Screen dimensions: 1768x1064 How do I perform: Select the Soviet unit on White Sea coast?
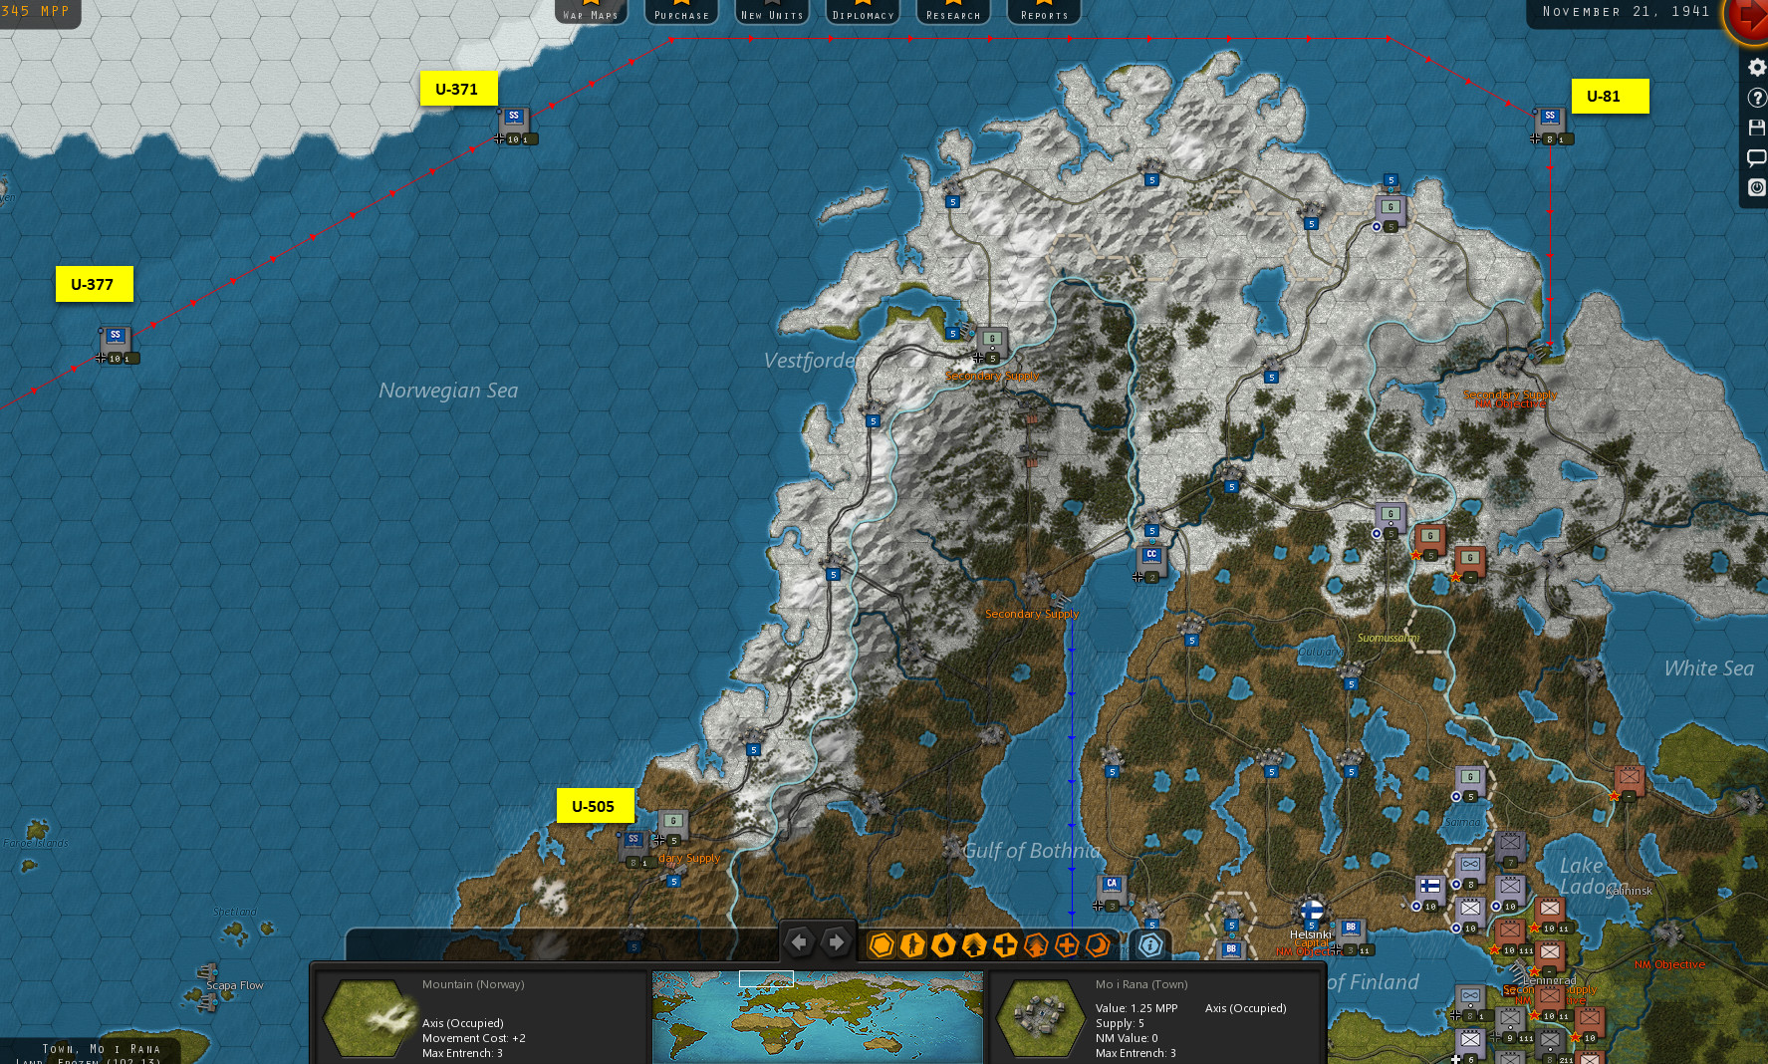tap(1630, 781)
